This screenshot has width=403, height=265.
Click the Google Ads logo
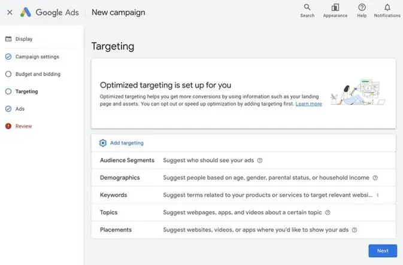tap(26, 12)
